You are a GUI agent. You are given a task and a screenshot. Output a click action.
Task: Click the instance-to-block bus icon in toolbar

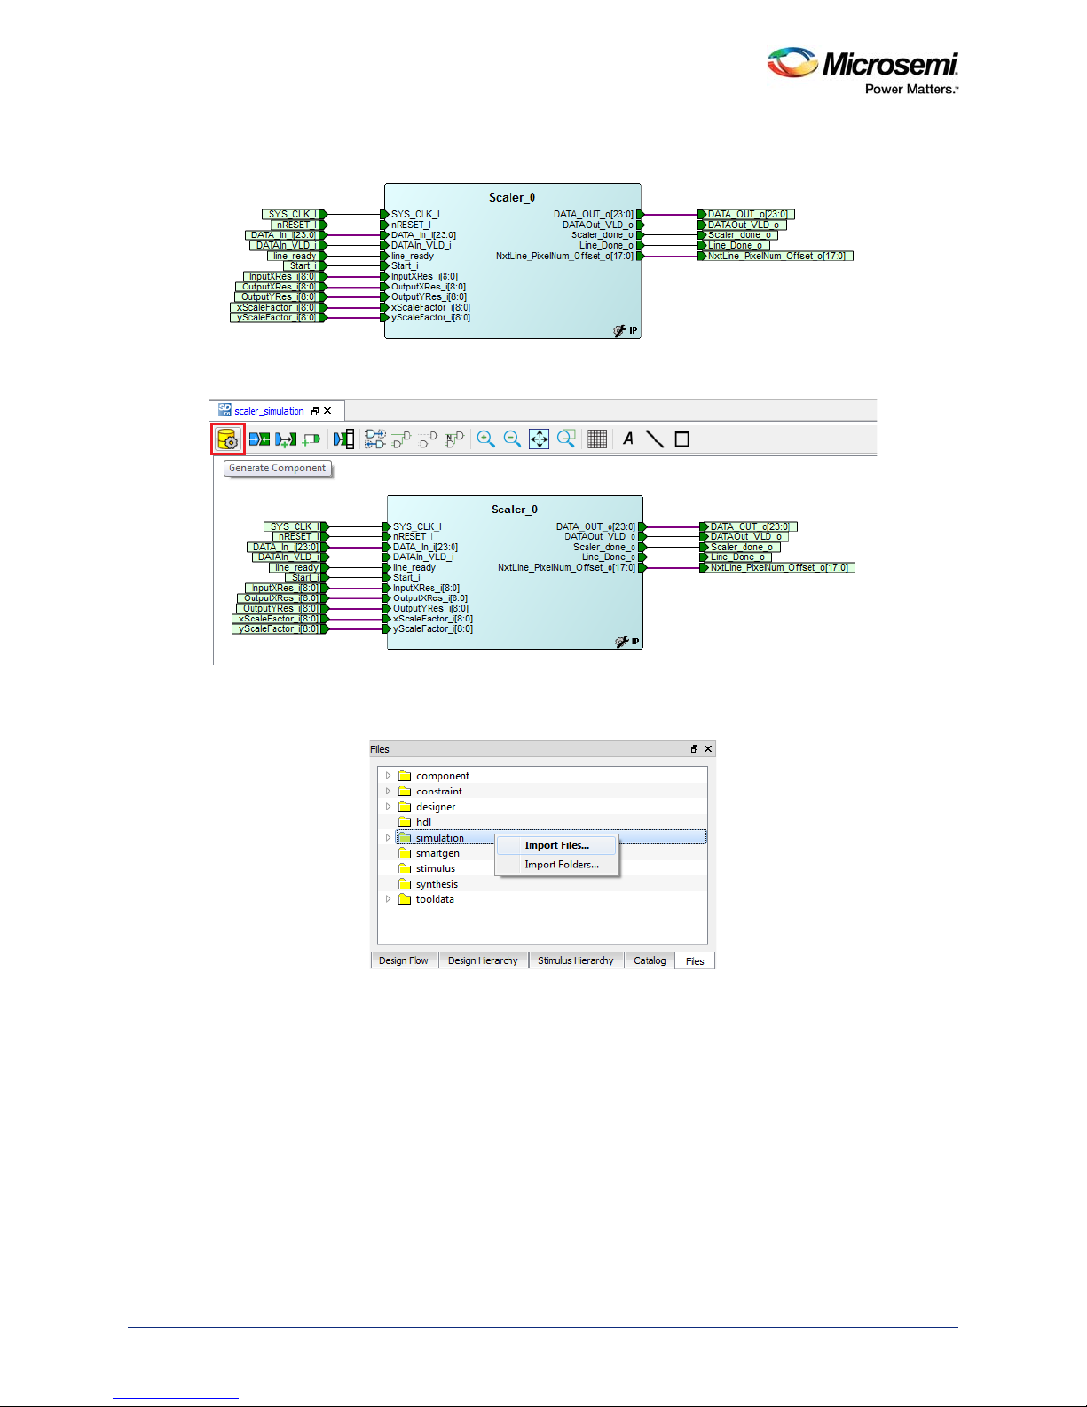pos(343,439)
